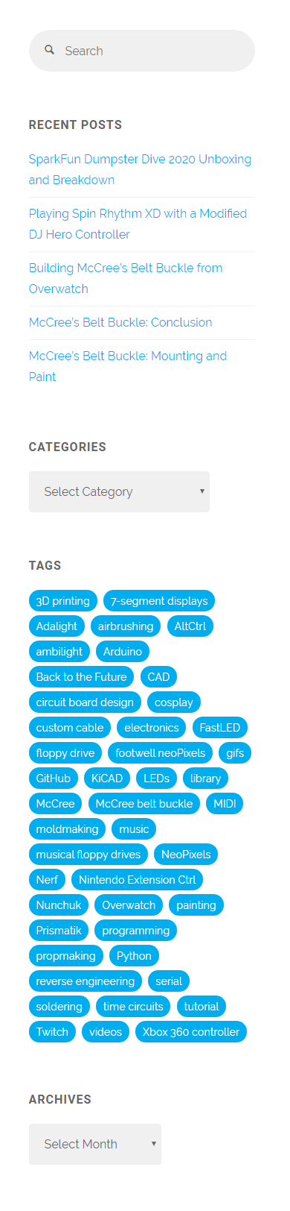
Task: Click the FastLED tag pill
Action: click(220, 728)
